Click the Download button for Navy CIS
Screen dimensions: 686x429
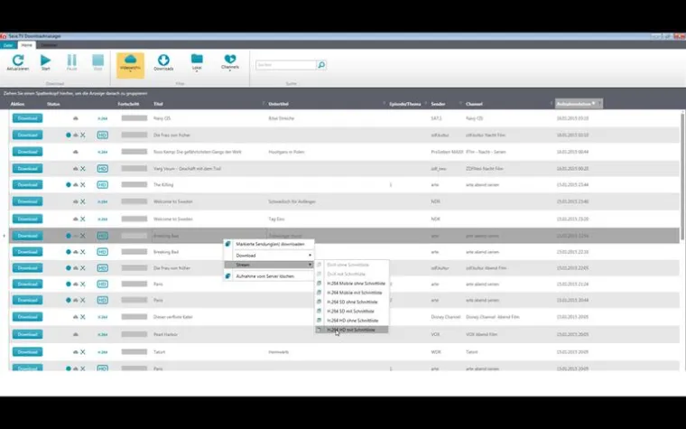[x=27, y=118]
